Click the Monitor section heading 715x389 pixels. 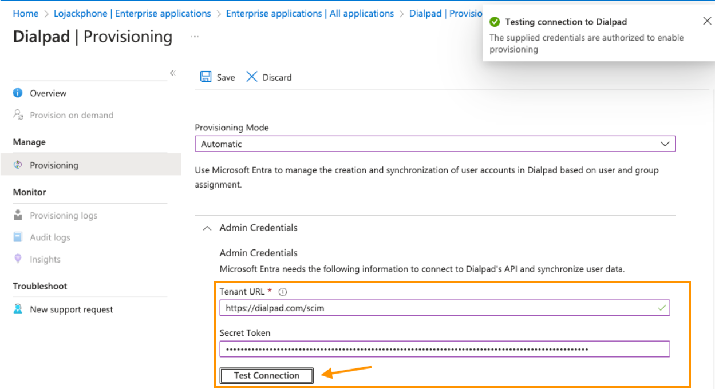29,192
